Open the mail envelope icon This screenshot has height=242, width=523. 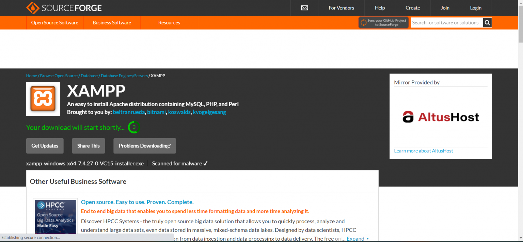[x=304, y=8]
